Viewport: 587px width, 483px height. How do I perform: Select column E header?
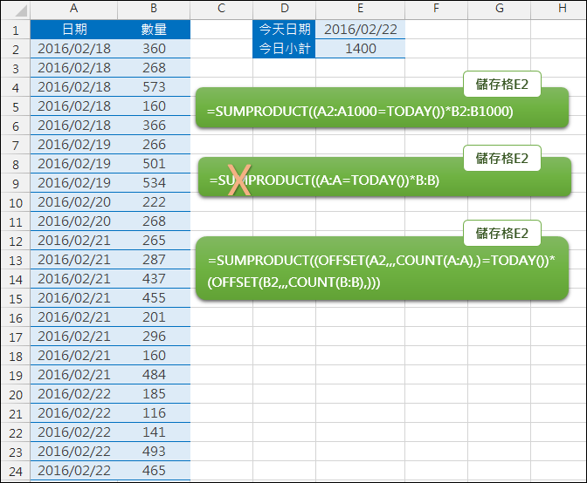click(360, 9)
